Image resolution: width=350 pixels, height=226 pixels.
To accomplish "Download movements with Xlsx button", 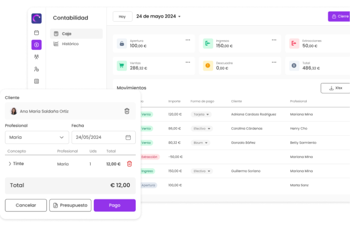I will (335, 88).
